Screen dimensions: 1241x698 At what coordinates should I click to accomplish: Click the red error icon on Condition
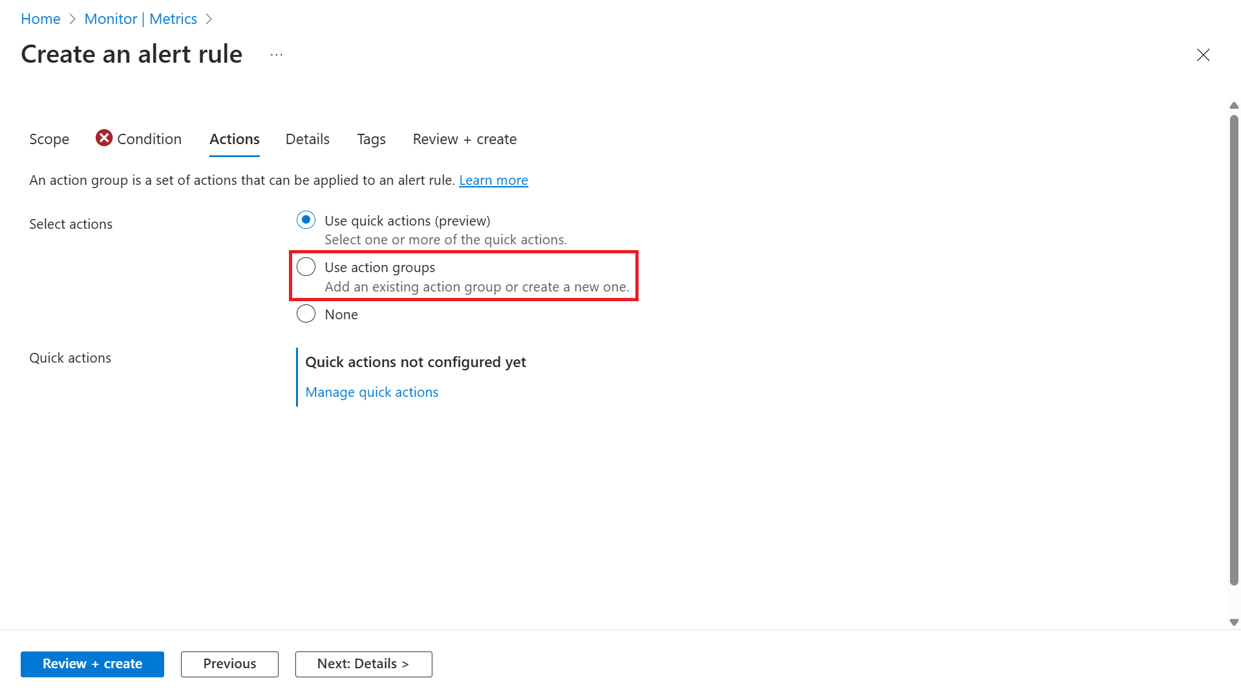[104, 138]
